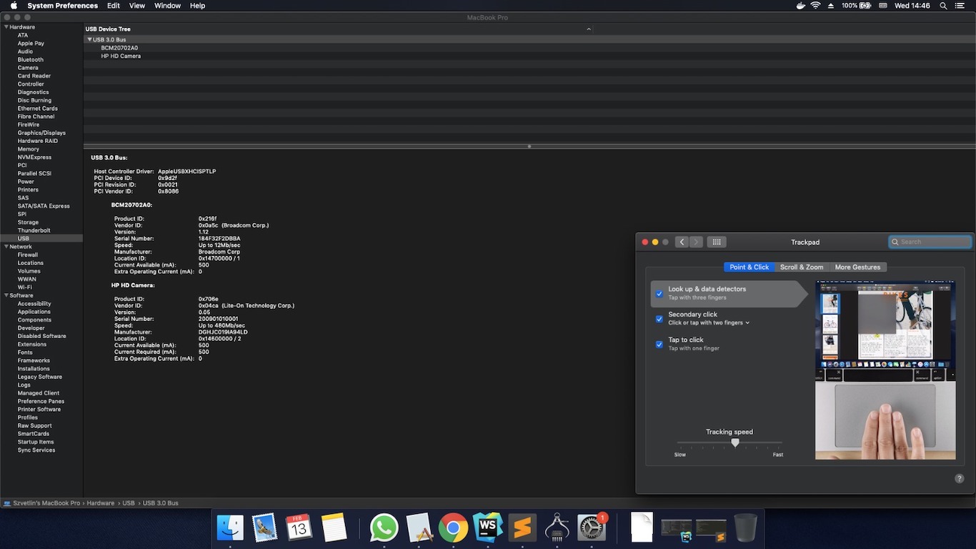The height and width of the screenshot is (549, 976).
Task: Click the gesture preview video in the Trackpad window
Action: (x=885, y=370)
